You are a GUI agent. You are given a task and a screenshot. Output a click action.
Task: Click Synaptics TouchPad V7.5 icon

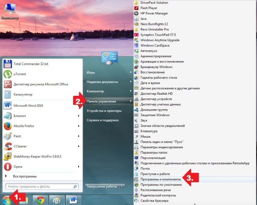click(136, 35)
